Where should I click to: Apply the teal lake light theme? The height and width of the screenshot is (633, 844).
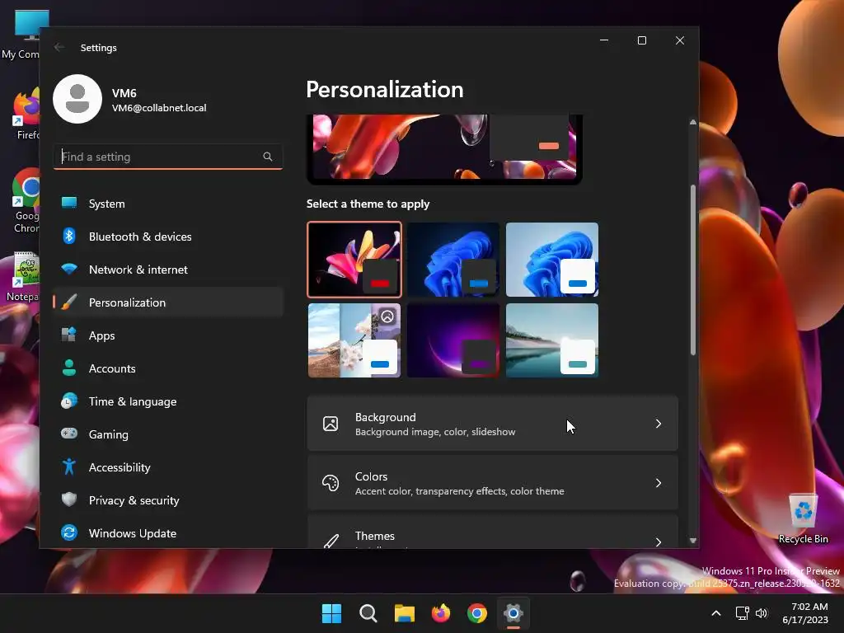click(x=552, y=340)
